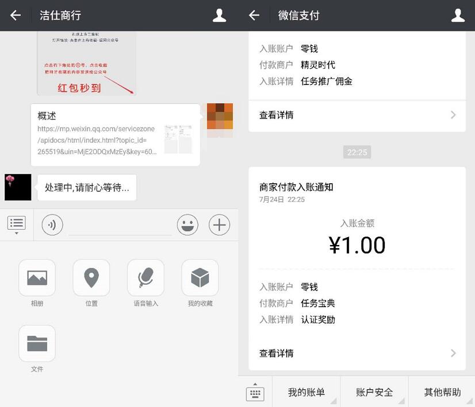Select the 位置 location icon
The width and height of the screenshot is (475, 407).
(91, 278)
